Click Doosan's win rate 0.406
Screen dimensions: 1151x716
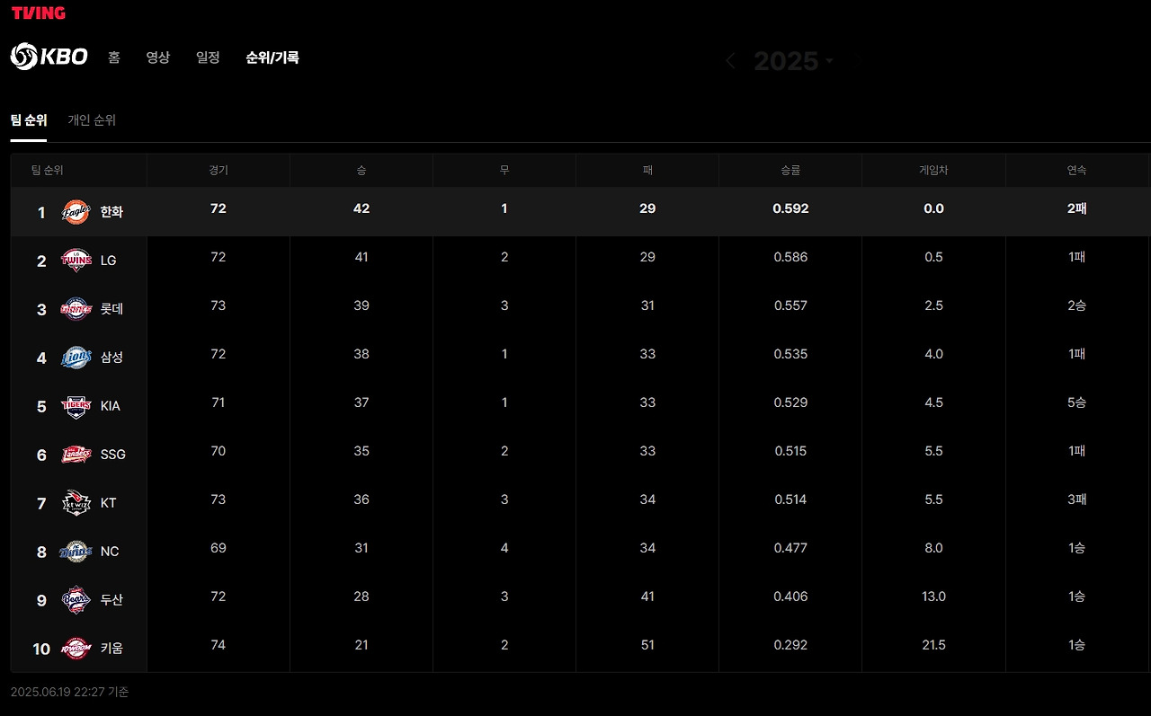(x=790, y=597)
